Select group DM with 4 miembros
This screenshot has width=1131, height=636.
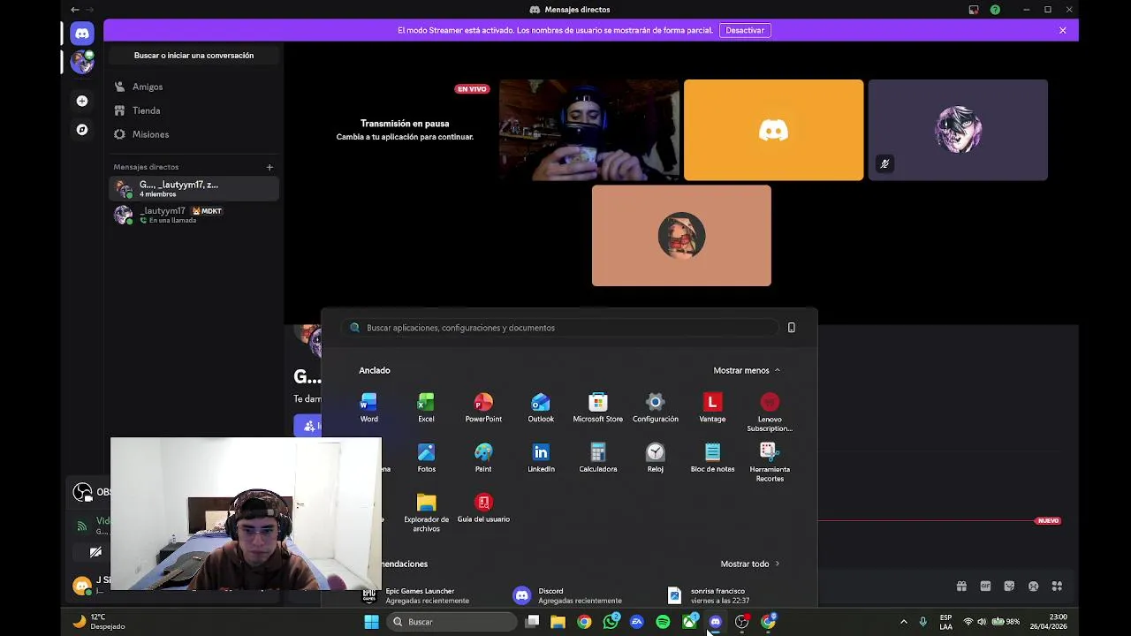pyautogui.click(x=194, y=188)
